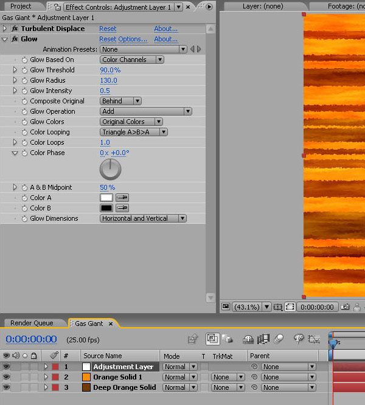
Task: Click the Color A eyedropper button
Action: [x=122, y=198]
